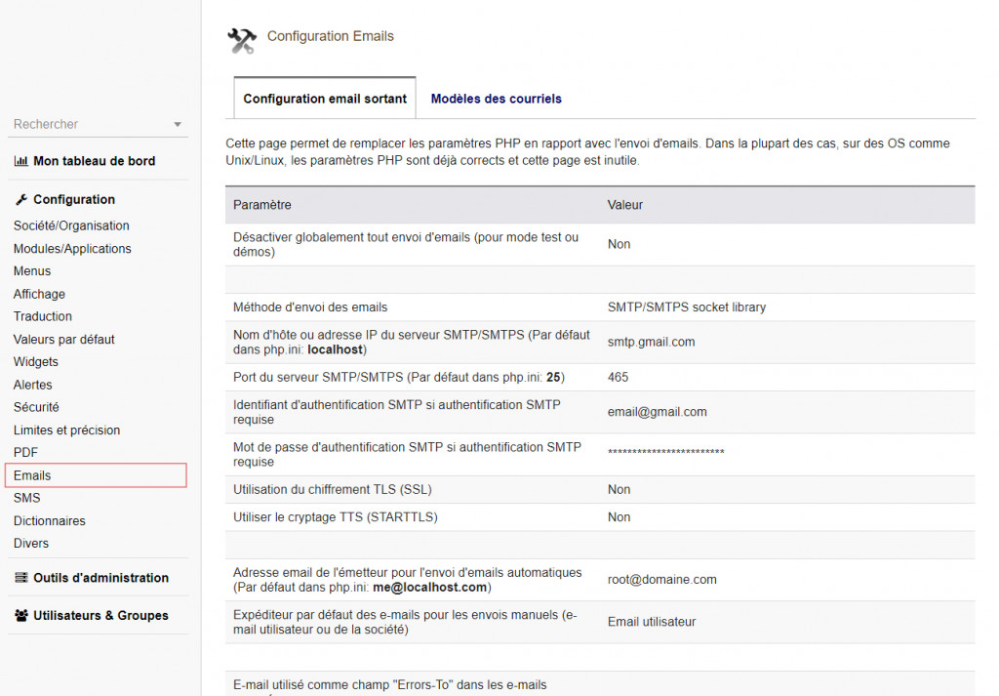Open the PDF settings link
Viewport: 999px width, 696px height.
point(25,452)
